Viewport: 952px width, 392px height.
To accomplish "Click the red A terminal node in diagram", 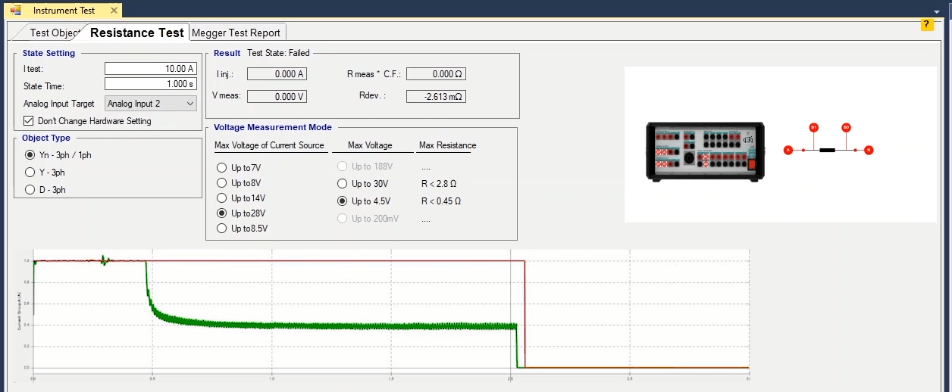I will click(x=788, y=150).
